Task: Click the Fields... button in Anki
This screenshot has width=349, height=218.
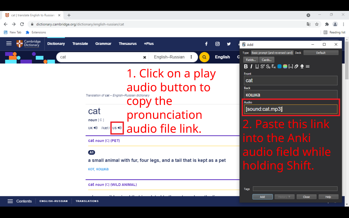Action: click(x=251, y=60)
